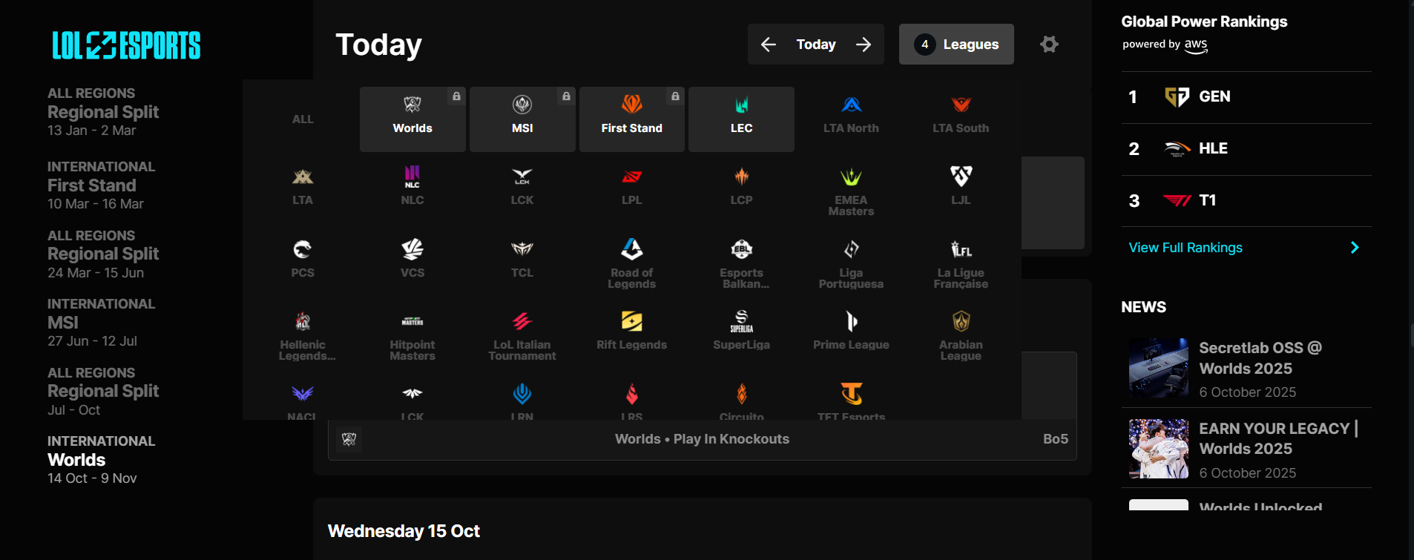Open GEN team ranking row
The width and height of the screenshot is (1414, 560).
point(1246,97)
